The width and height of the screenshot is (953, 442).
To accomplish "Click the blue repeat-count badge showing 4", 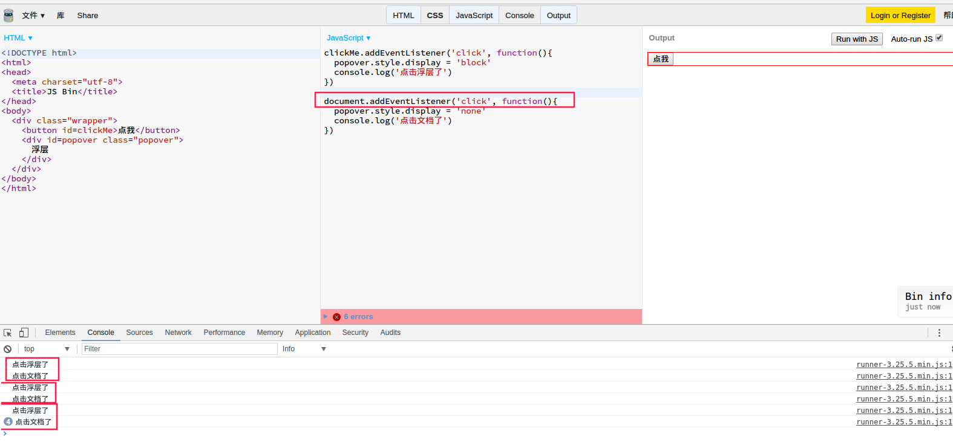I will point(8,422).
